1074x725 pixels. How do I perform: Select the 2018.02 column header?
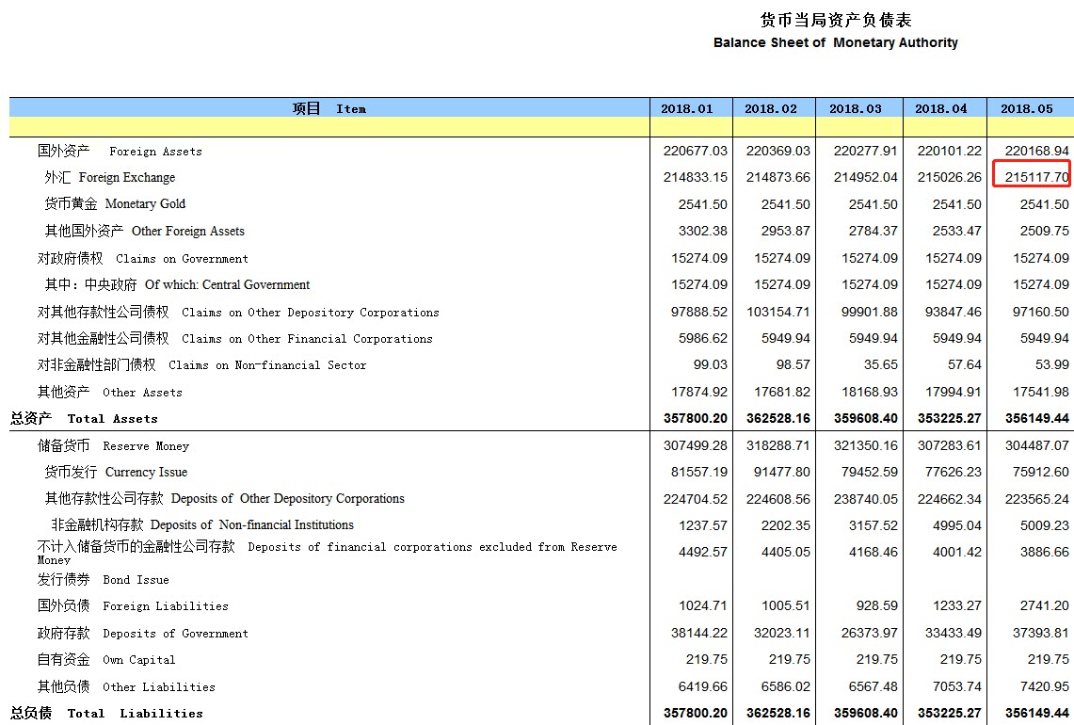tap(771, 108)
